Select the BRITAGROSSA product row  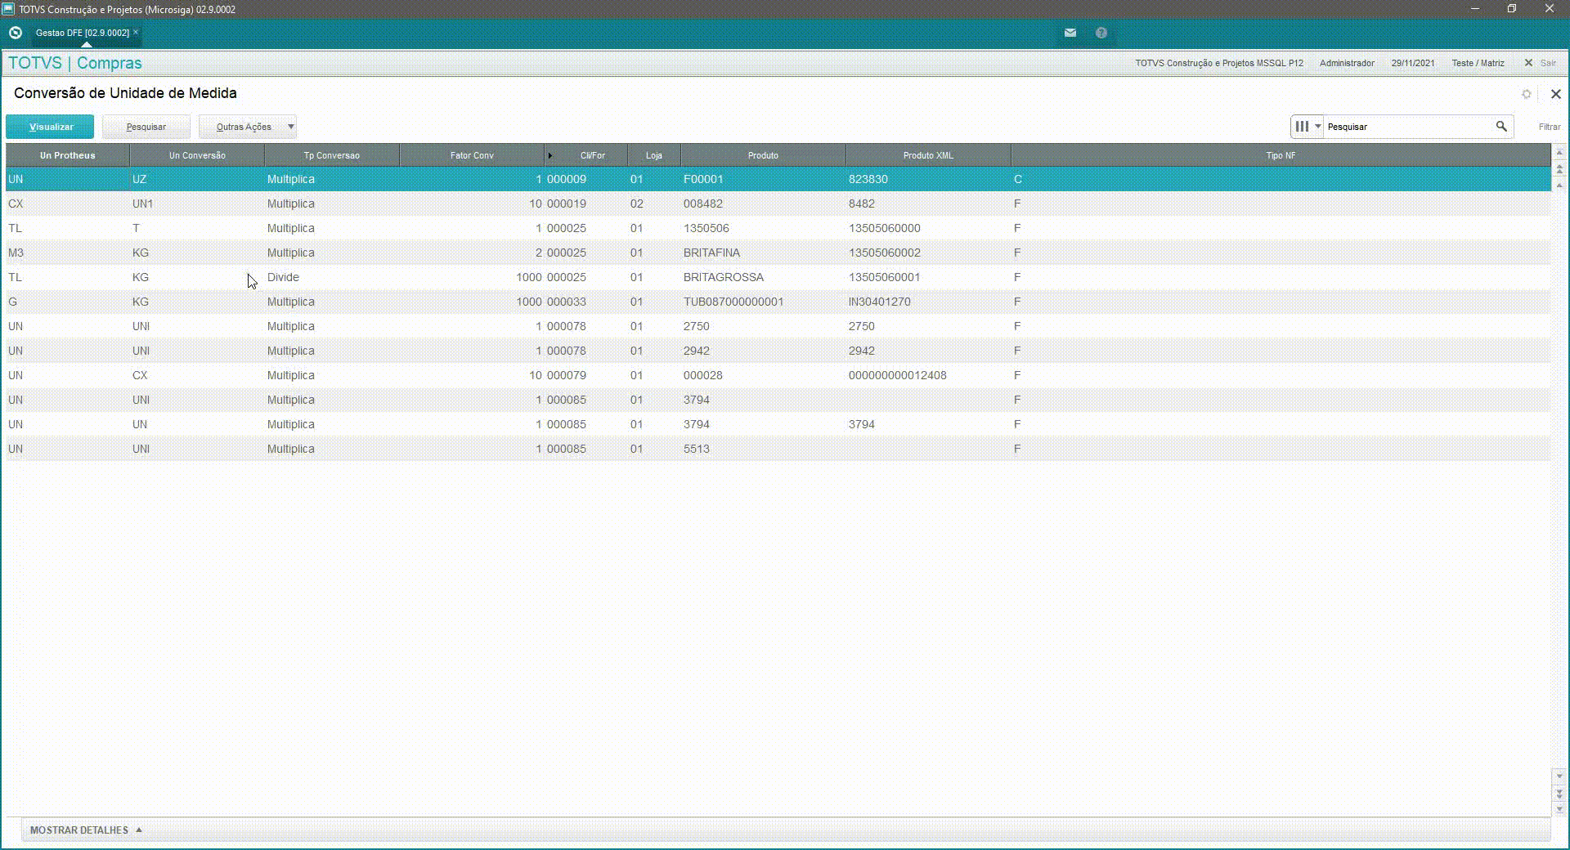pyautogui.click(x=778, y=277)
